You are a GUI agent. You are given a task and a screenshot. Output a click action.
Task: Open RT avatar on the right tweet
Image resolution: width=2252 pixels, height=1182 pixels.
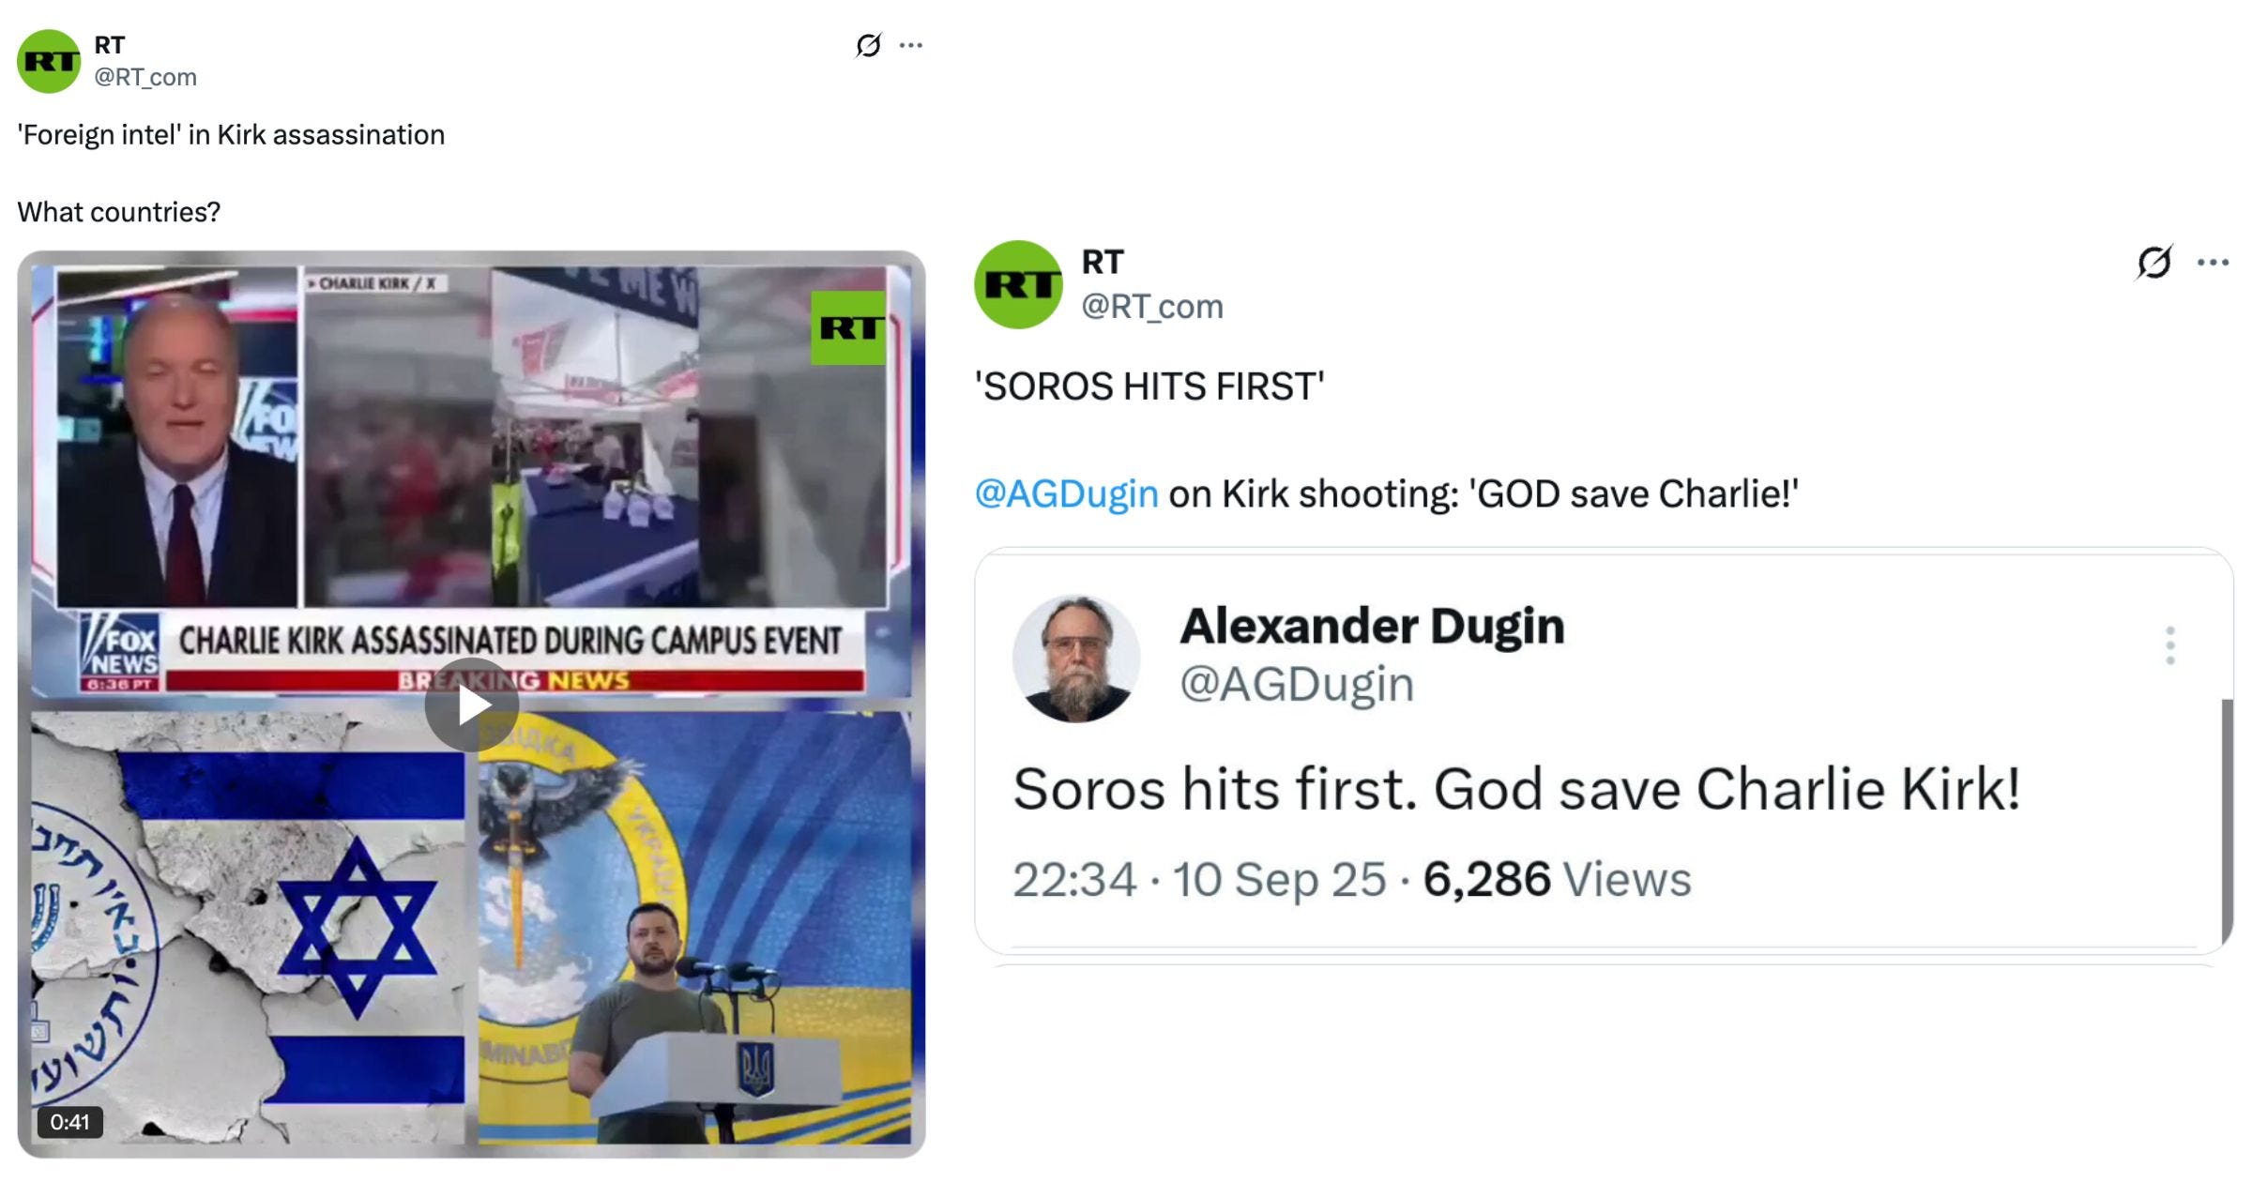(x=1018, y=284)
